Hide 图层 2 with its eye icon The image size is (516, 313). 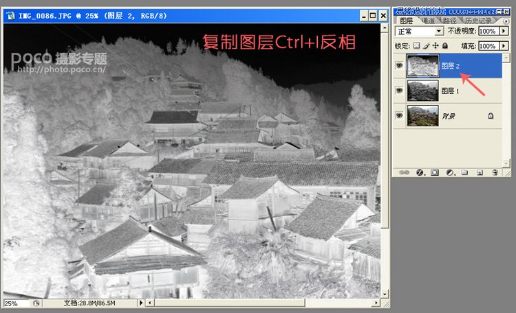click(399, 66)
